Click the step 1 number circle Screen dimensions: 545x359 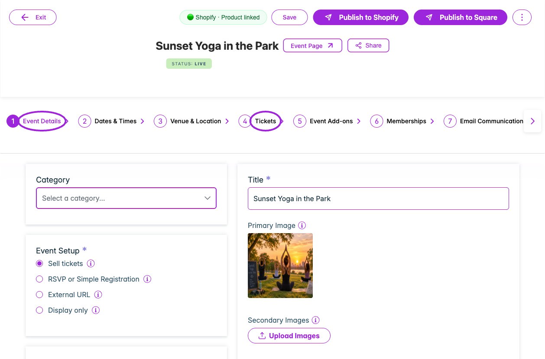(13, 121)
